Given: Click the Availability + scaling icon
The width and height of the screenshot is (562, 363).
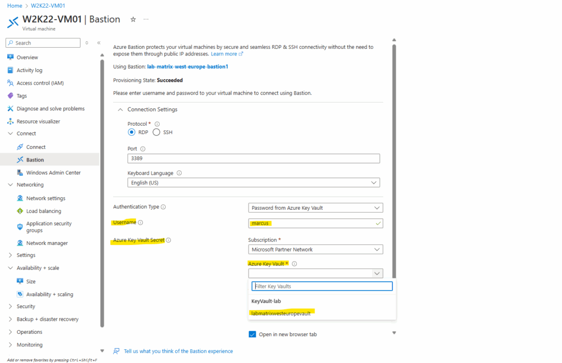Looking at the screenshot, I should [x=20, y=294].
